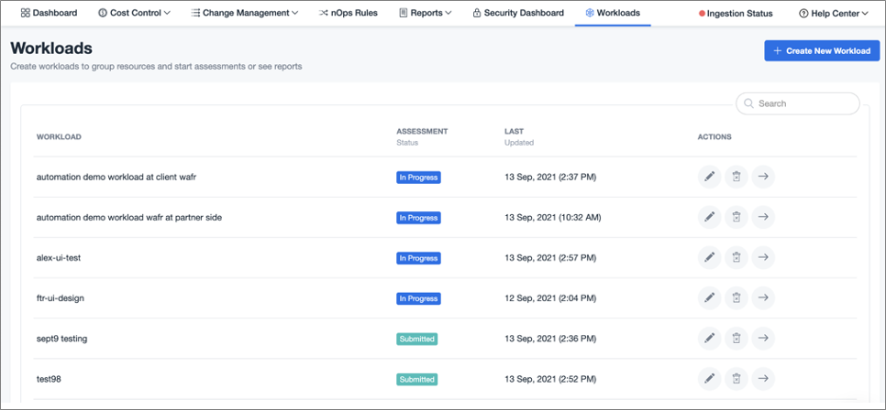Click date 13 Sep, 2021 (2:57 PM)
Screen dimensions: 886x410
(550, 258)
